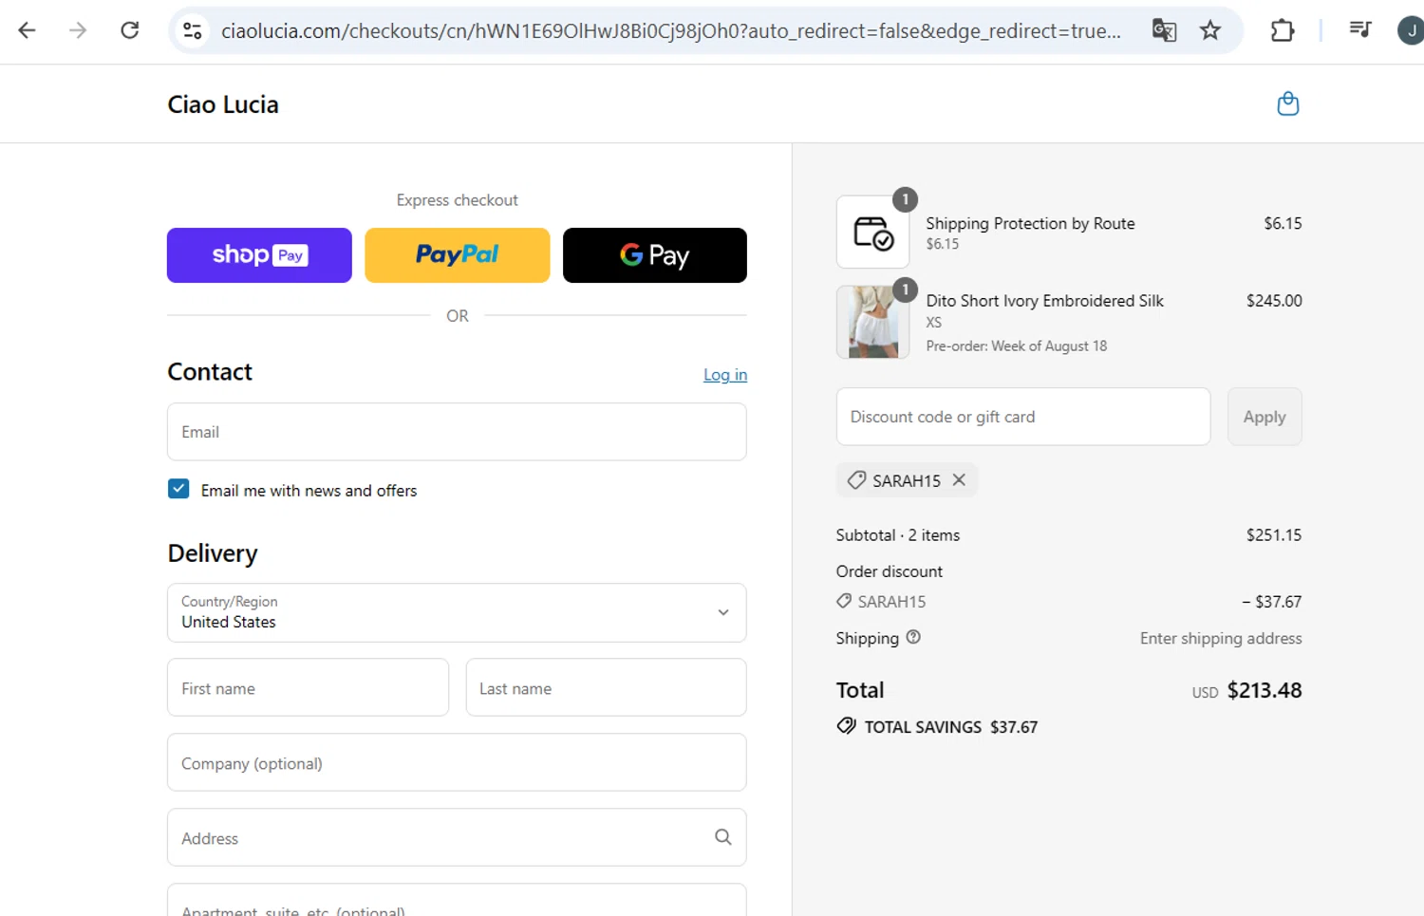
Task: Choose Google Pay express checkout
Action: click(655, 255)
